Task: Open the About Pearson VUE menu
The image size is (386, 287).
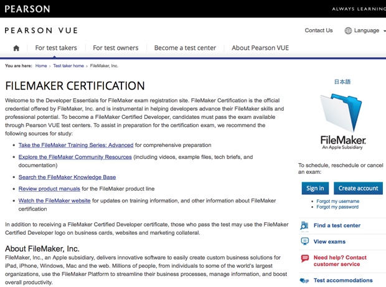Action: 260,48
